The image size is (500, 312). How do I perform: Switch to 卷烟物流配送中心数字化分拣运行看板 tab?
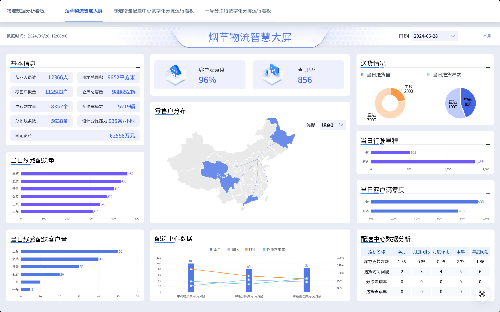pos(154,11)
